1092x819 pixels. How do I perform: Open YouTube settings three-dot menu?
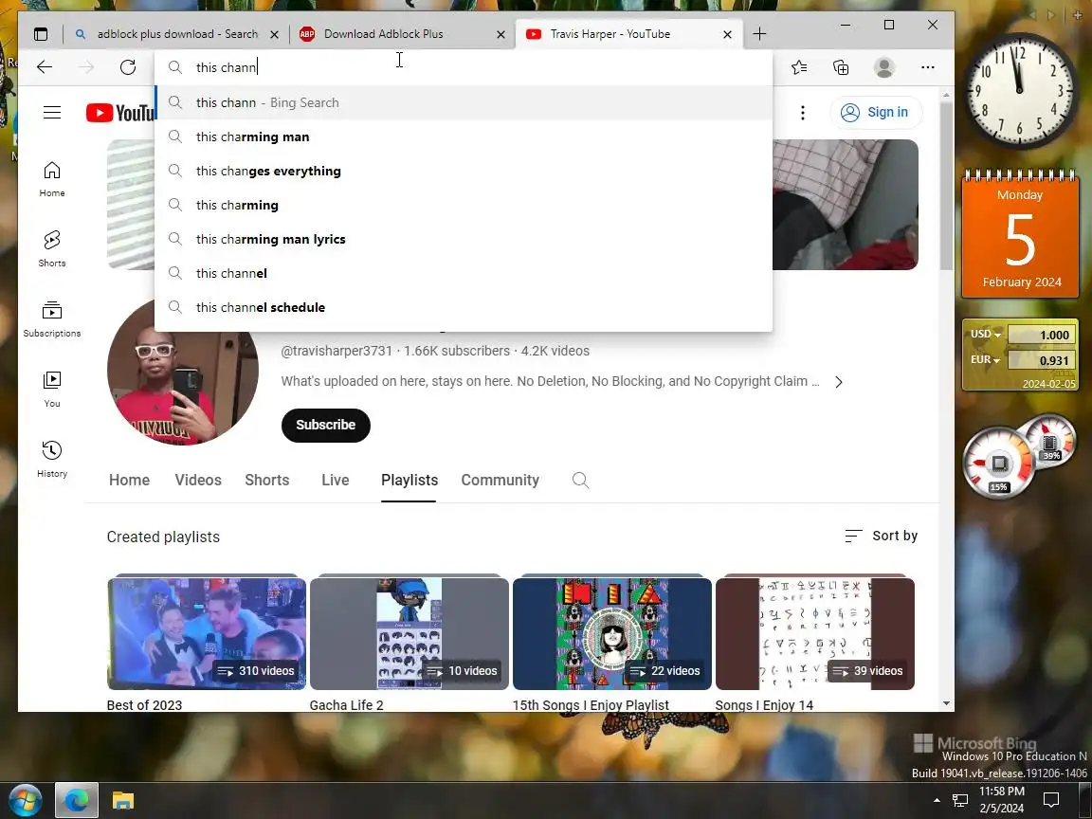802,112
